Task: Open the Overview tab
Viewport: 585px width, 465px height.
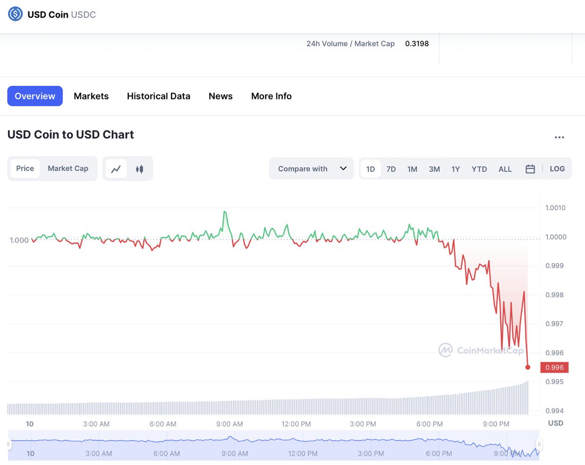Action: [35, 96]
